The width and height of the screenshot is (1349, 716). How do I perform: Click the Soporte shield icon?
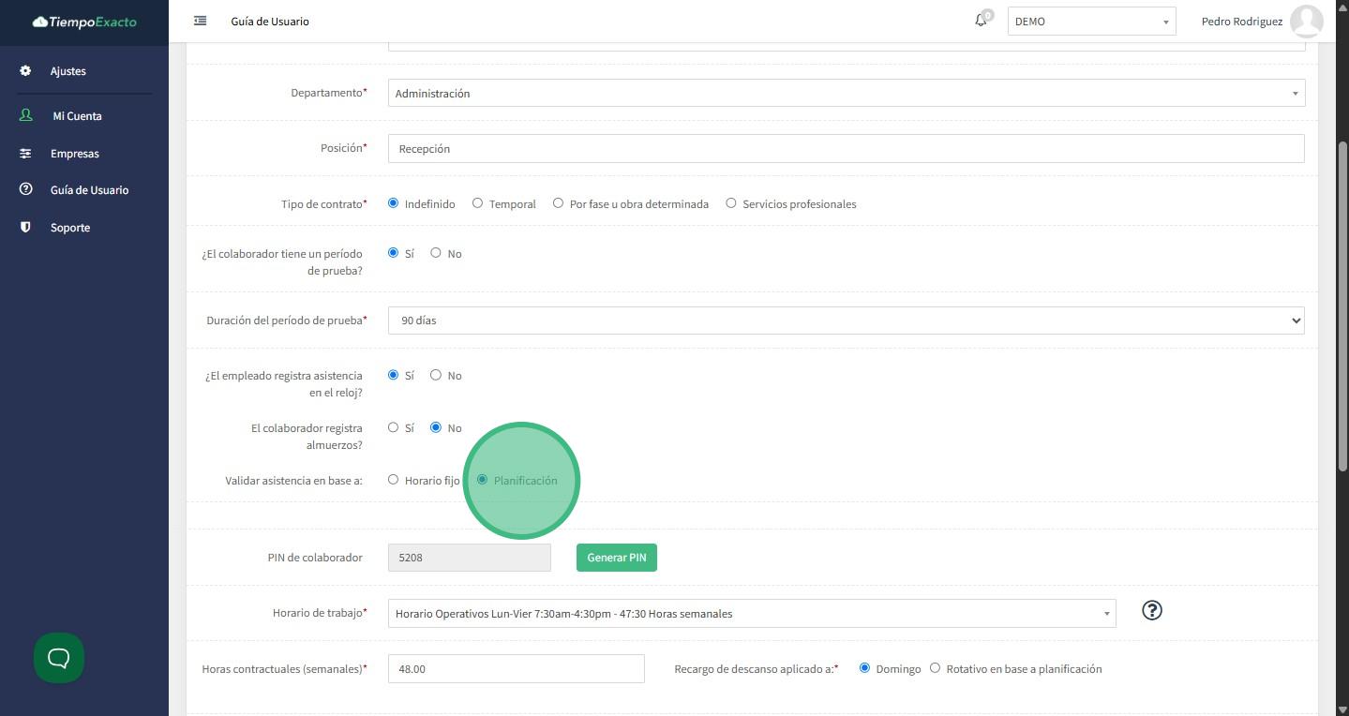tap(25, 228)
